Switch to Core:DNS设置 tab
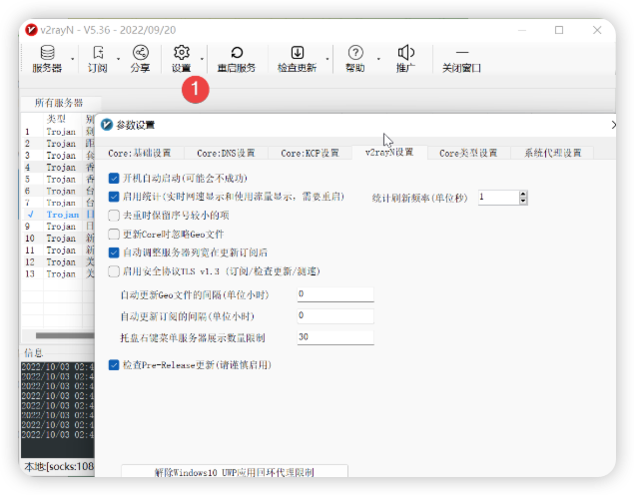The width and height of the screenshot is (634, 495). click(226, 153)
